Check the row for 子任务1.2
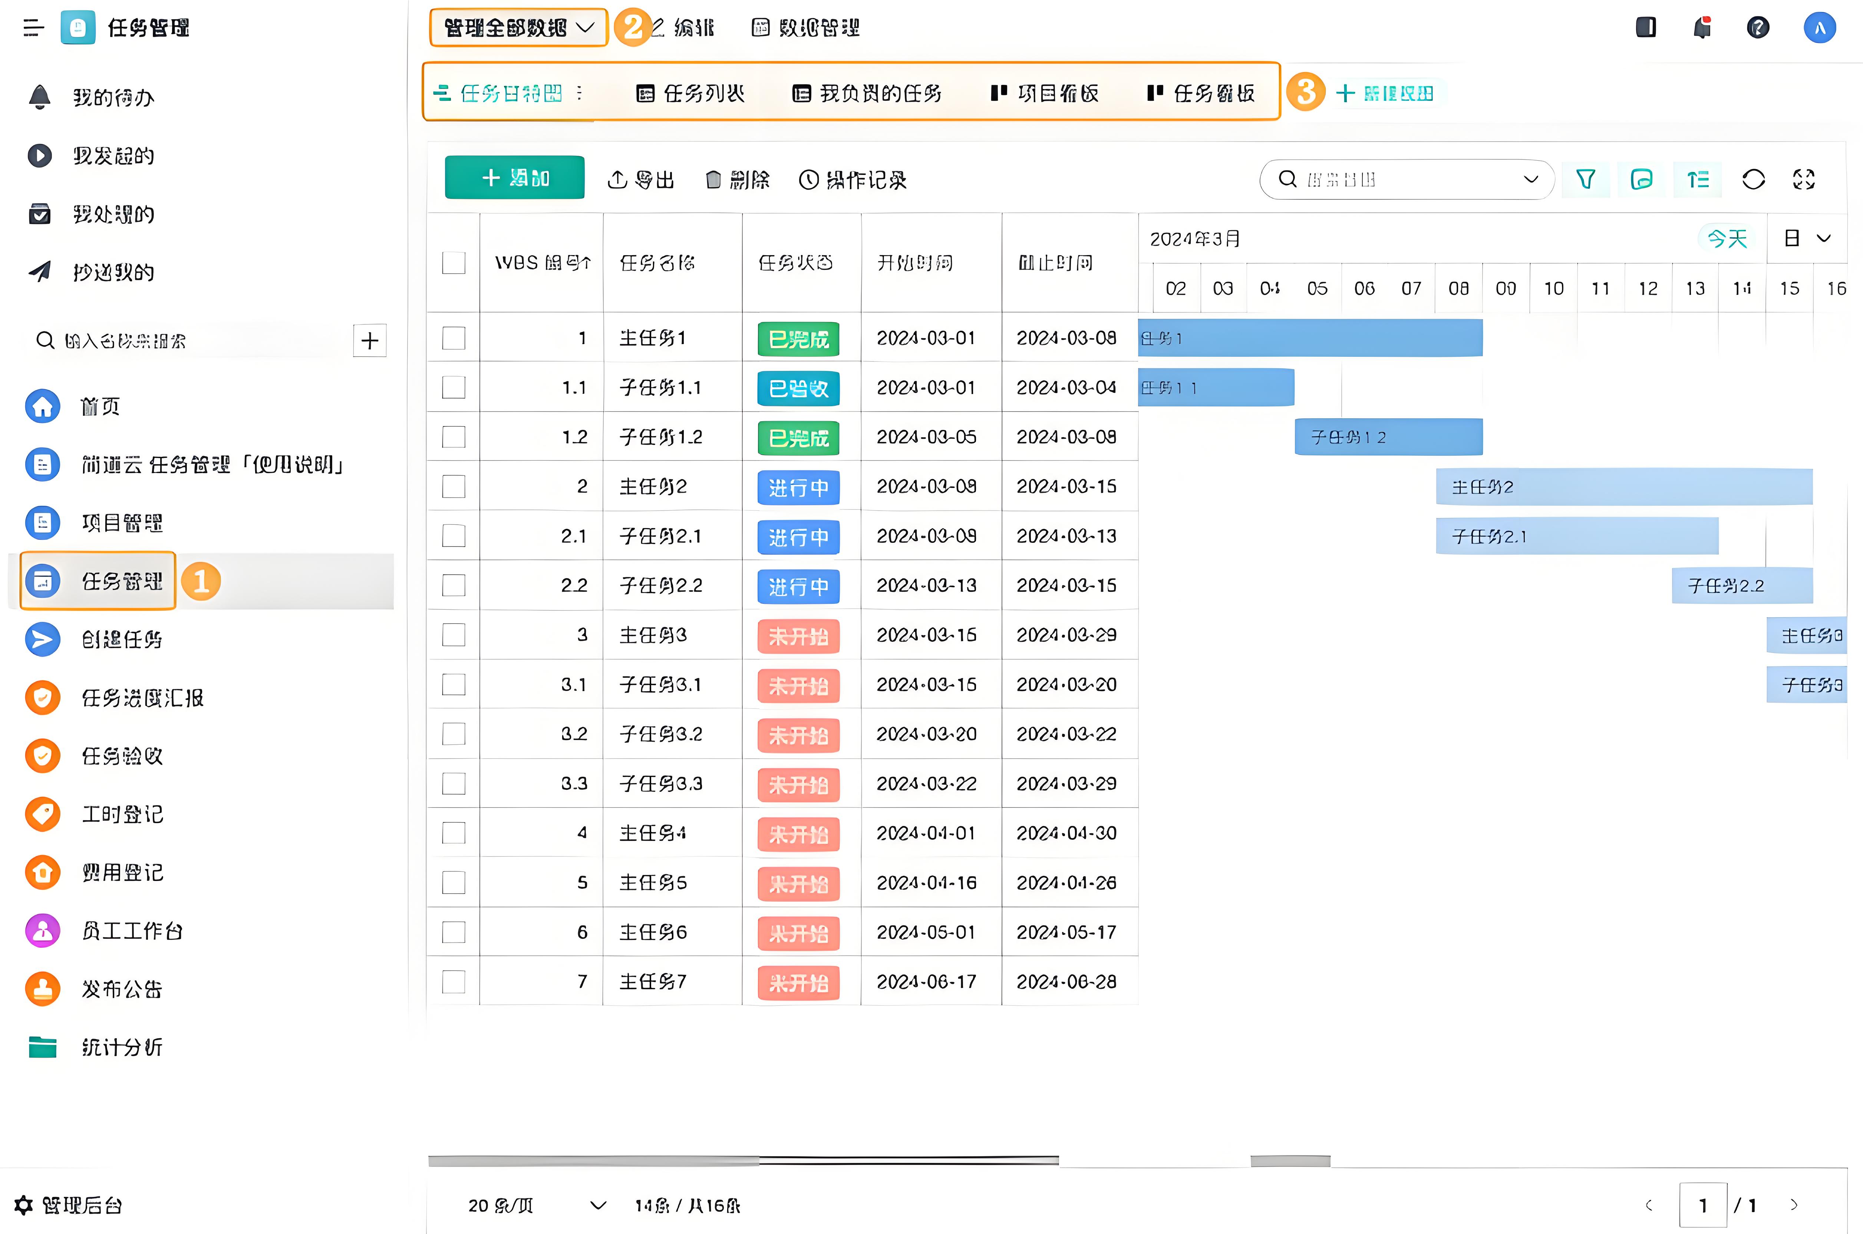This screenshot has width=1863, height=1234. (454, 437)
